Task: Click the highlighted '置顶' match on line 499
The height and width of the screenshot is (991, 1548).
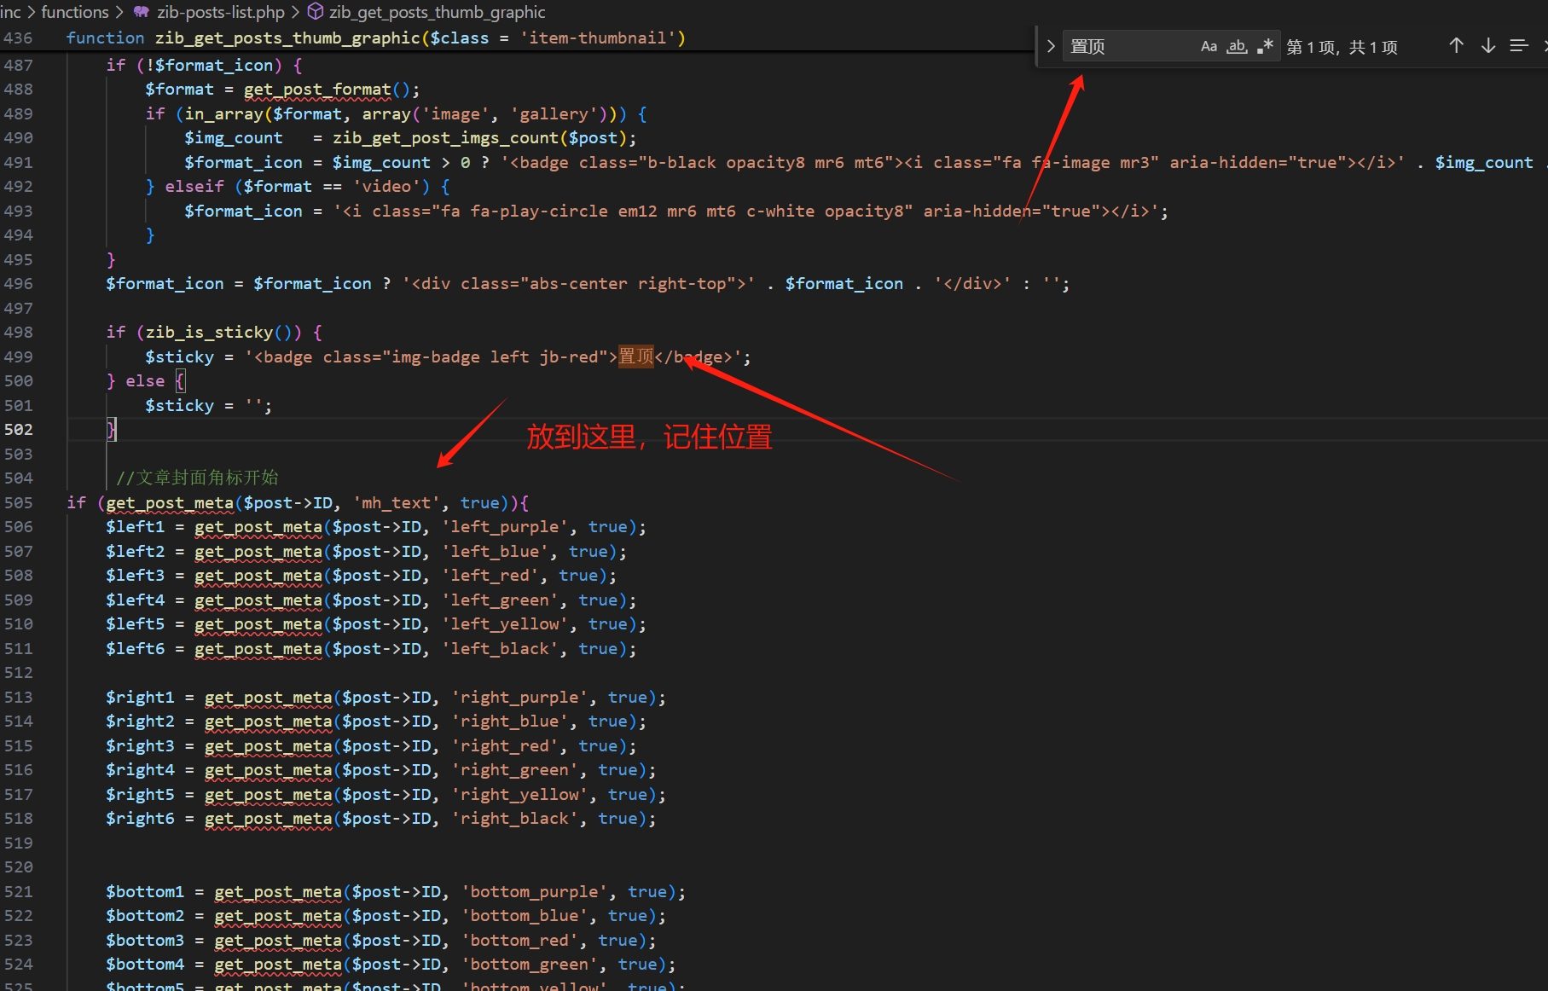Action: 635,356
